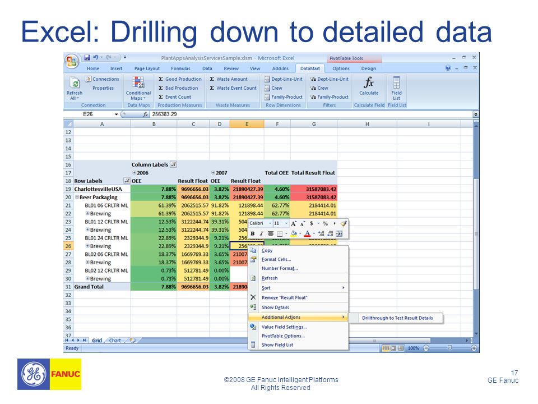This screenshot has width=538, height=404.
Task: Collapse Beer Packaging row group
Action: coord(77,197)
